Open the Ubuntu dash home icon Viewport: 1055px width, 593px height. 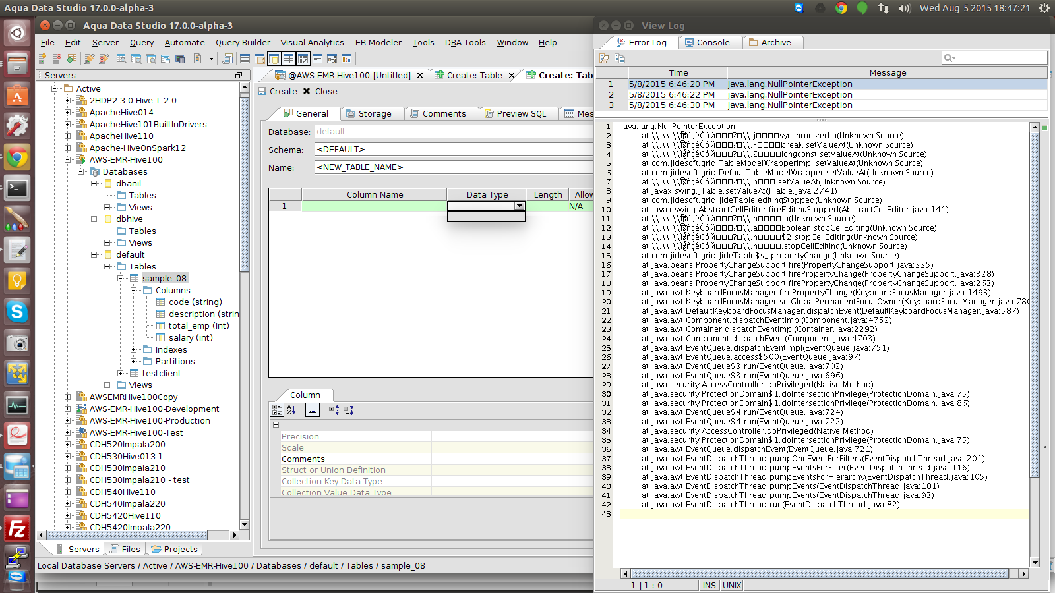17,32
